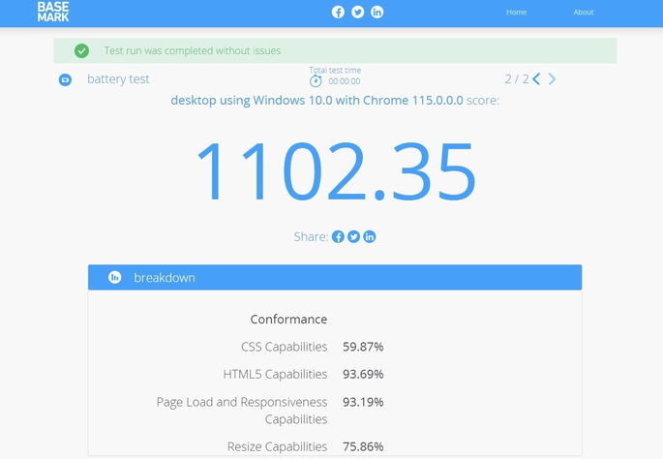Go to previous result with left chevron
The image size is (663, 459).
[537, 79]
